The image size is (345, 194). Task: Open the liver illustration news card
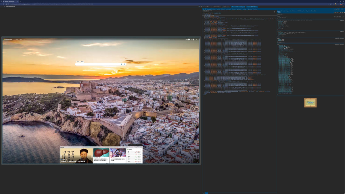(x=101, y=156)
